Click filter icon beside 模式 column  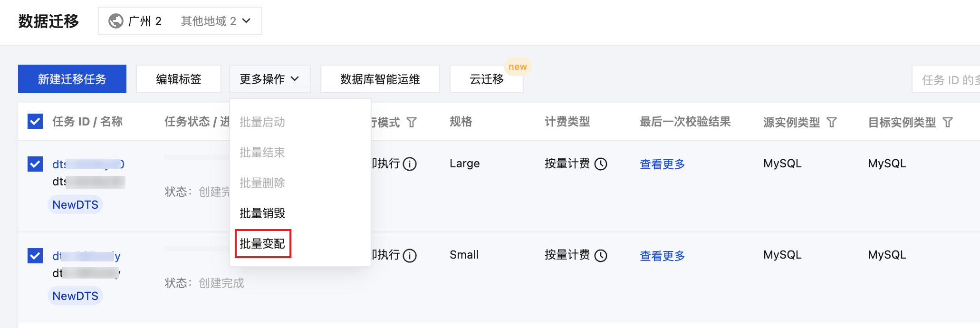pos(412,123)
